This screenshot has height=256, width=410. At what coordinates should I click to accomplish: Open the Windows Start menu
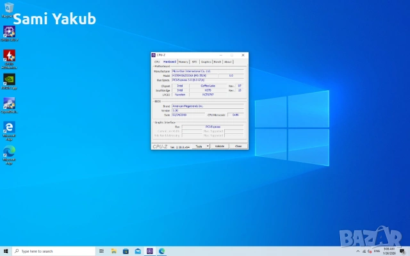tap(5, 251)
